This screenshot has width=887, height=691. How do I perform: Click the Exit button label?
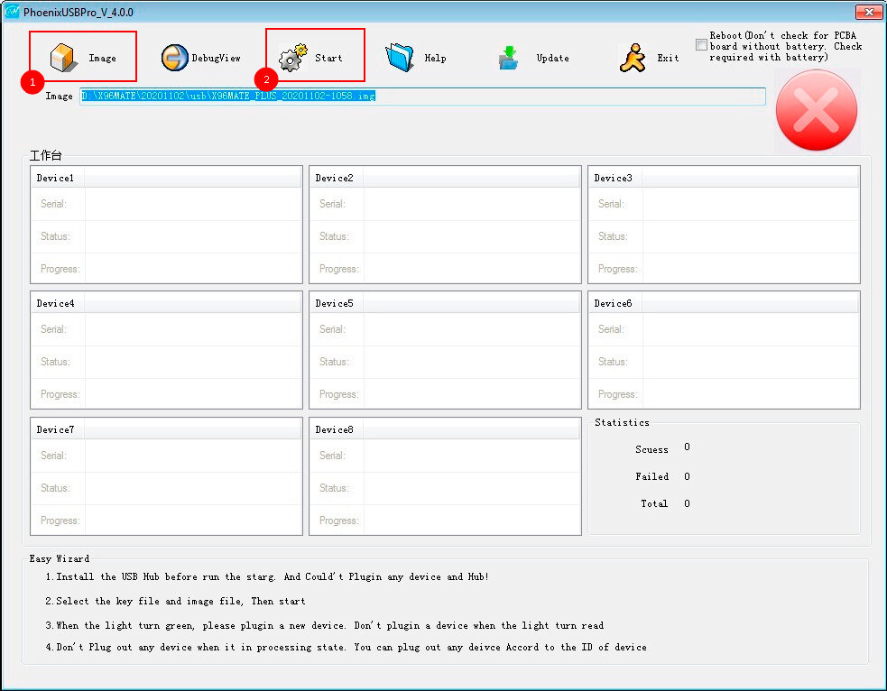668,58
